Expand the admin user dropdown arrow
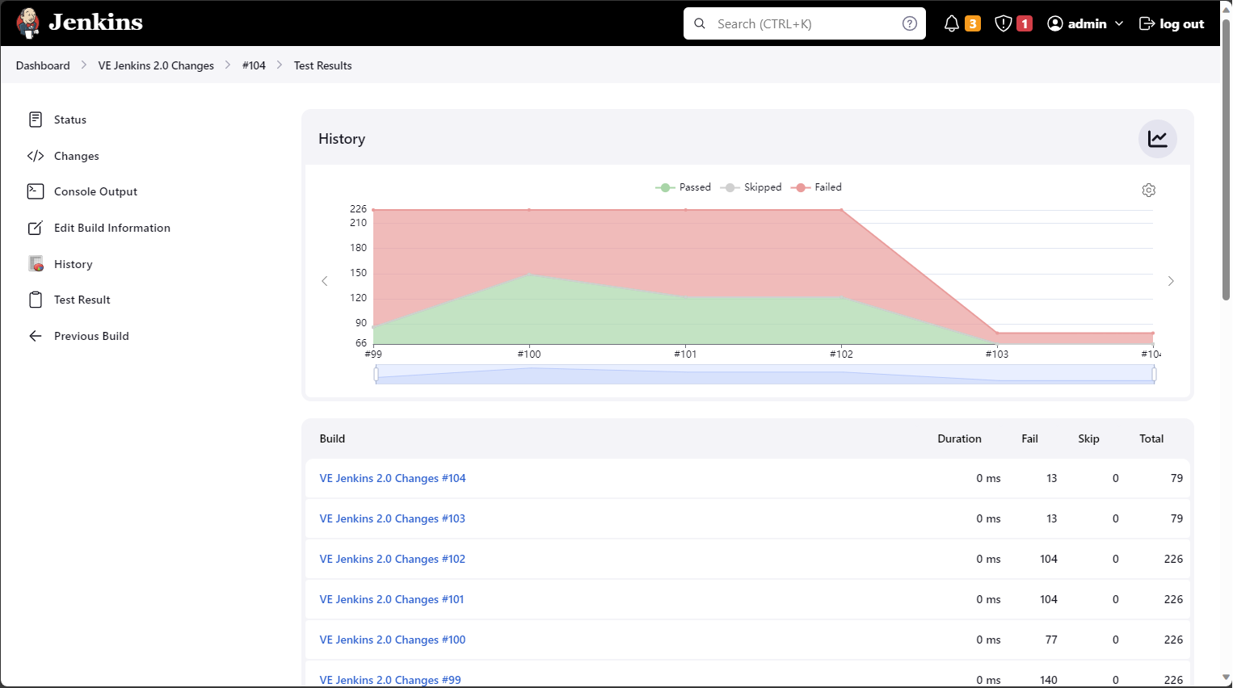The width and height of the screenshot is (1233, 688). (x=1119, y=24)
